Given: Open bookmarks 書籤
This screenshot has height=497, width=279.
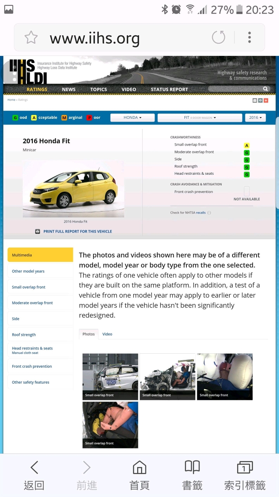Looking at the screenshot, I should click(192, 475).
